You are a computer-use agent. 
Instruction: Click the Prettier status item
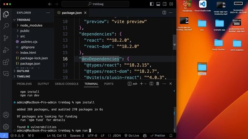click(158, 136)
